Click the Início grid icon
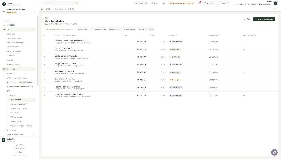 (x=4, y=29)
